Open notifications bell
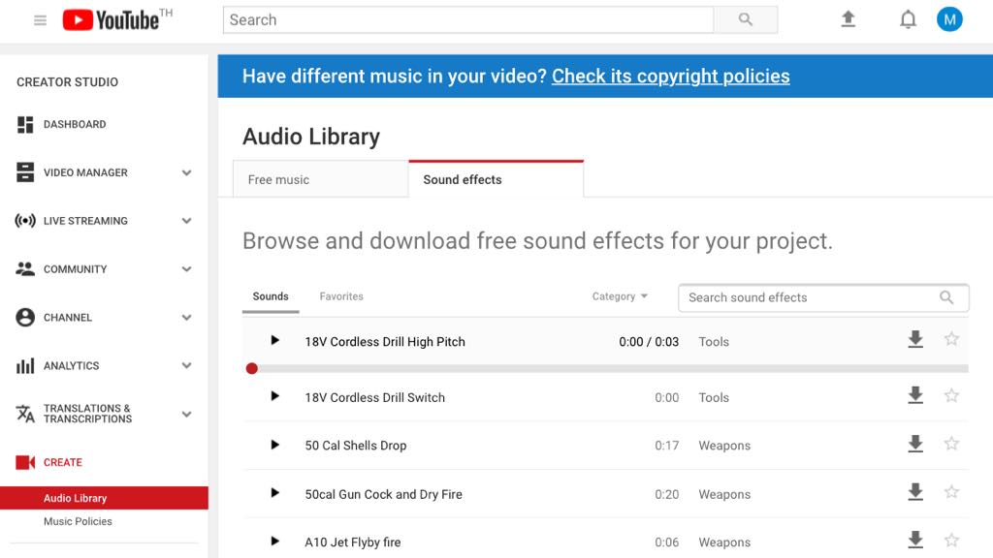This screenshot has height=558, width=993. 908,18
